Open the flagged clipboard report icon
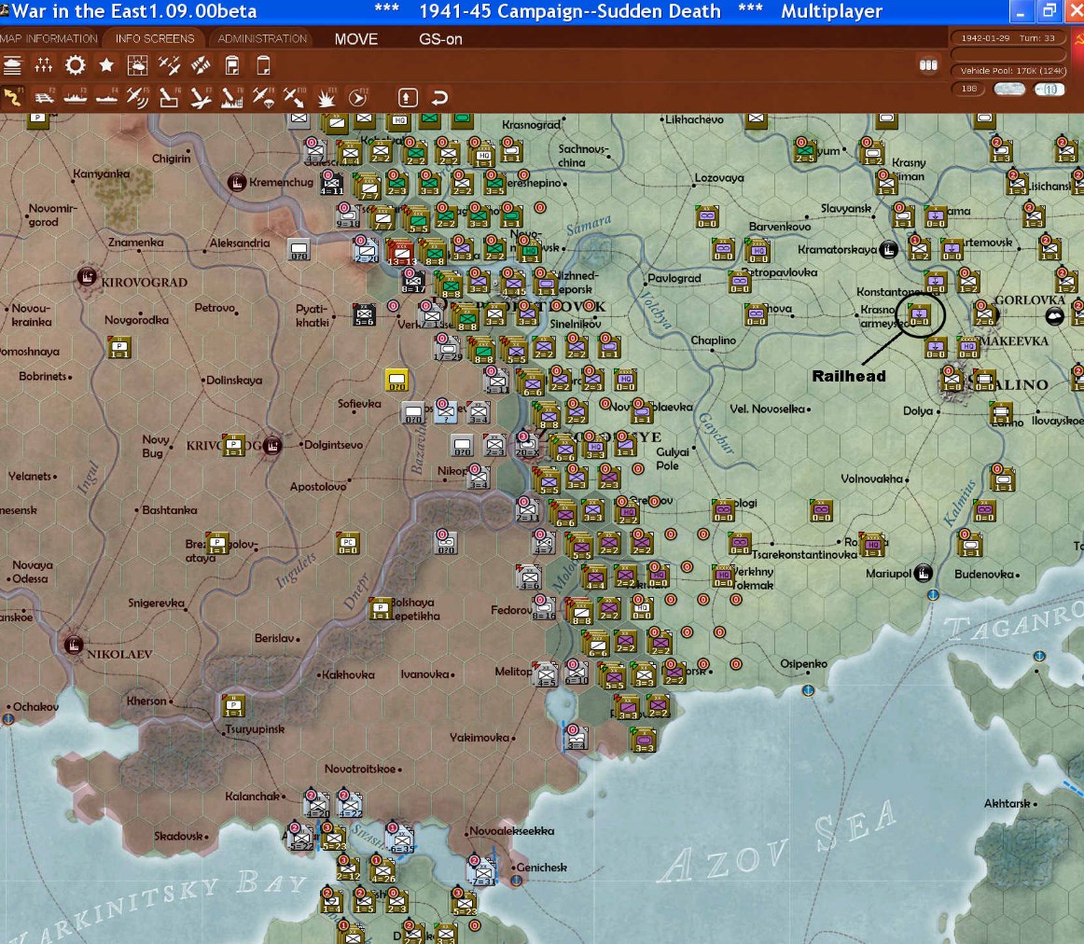The image size is (1084, 944). pos(232,65)
